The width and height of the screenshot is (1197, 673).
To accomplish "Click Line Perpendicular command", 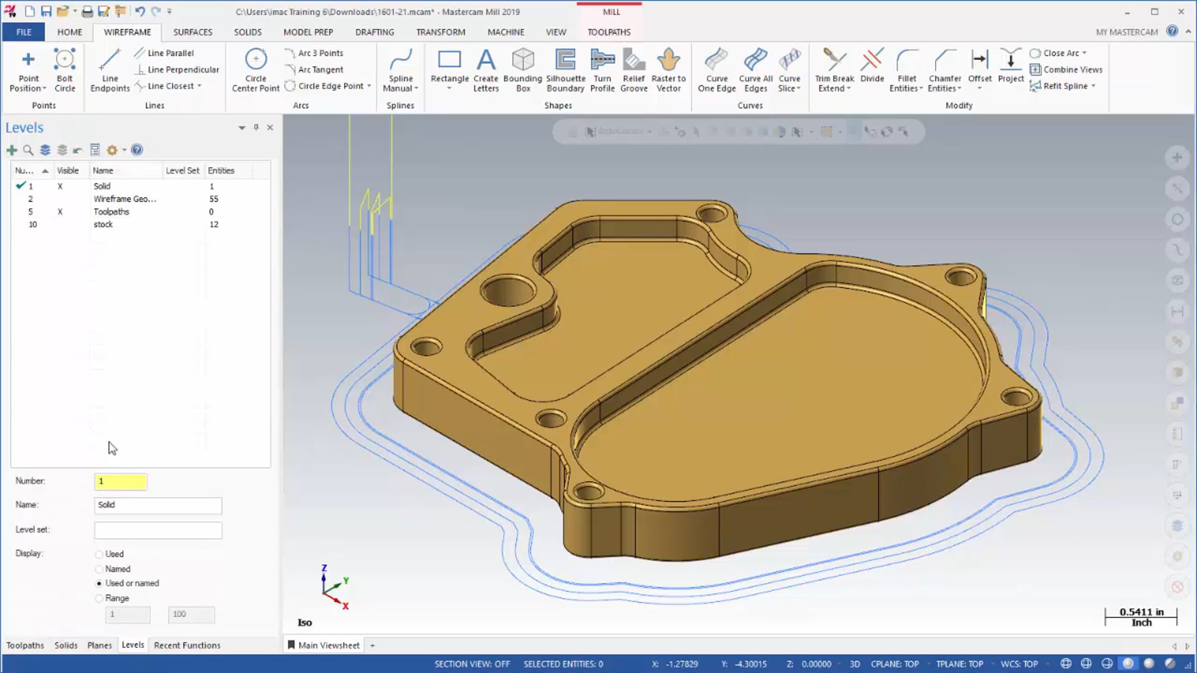I will click(177, 70).
